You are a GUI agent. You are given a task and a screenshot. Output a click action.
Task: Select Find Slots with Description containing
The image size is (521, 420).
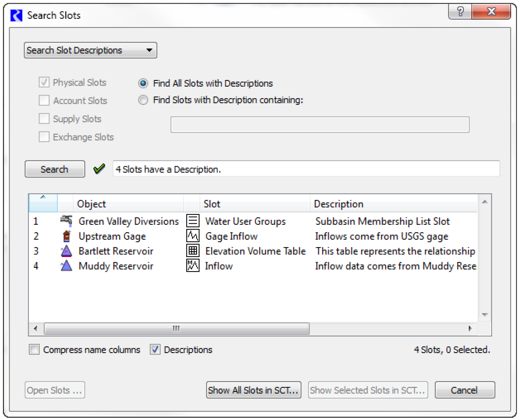tap(143, 100)
